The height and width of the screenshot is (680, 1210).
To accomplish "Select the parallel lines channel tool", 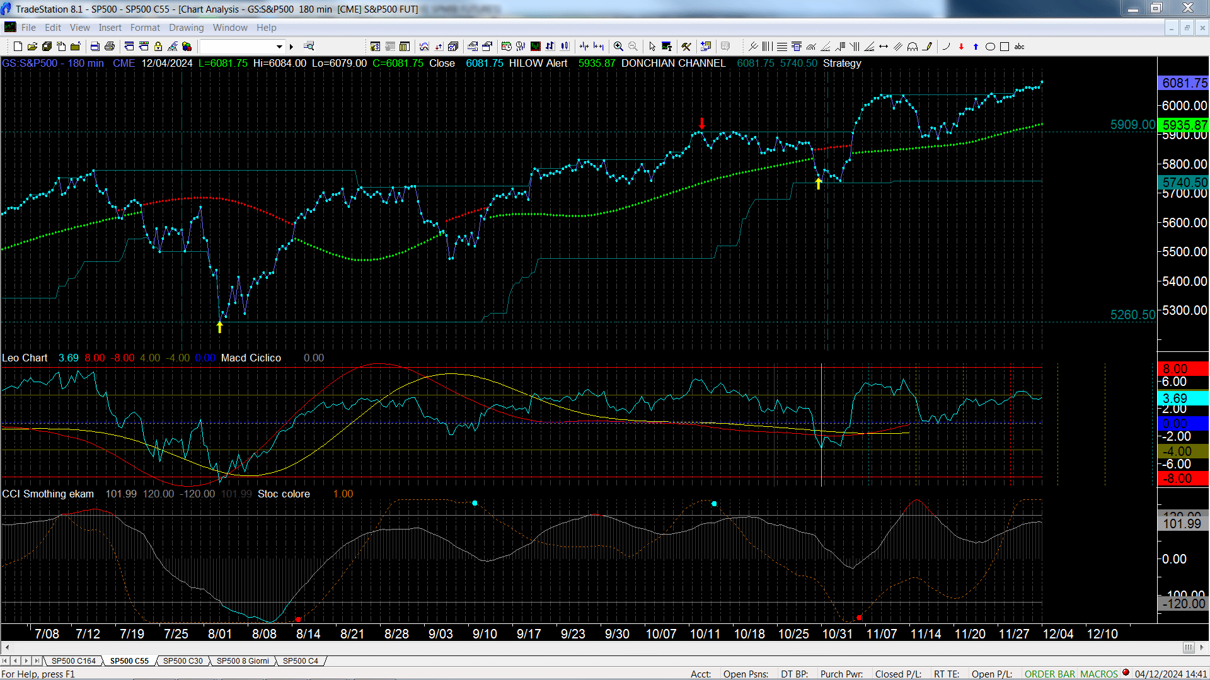I will tap(898, 47).
